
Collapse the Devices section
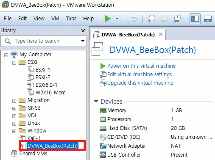(96, 101)
